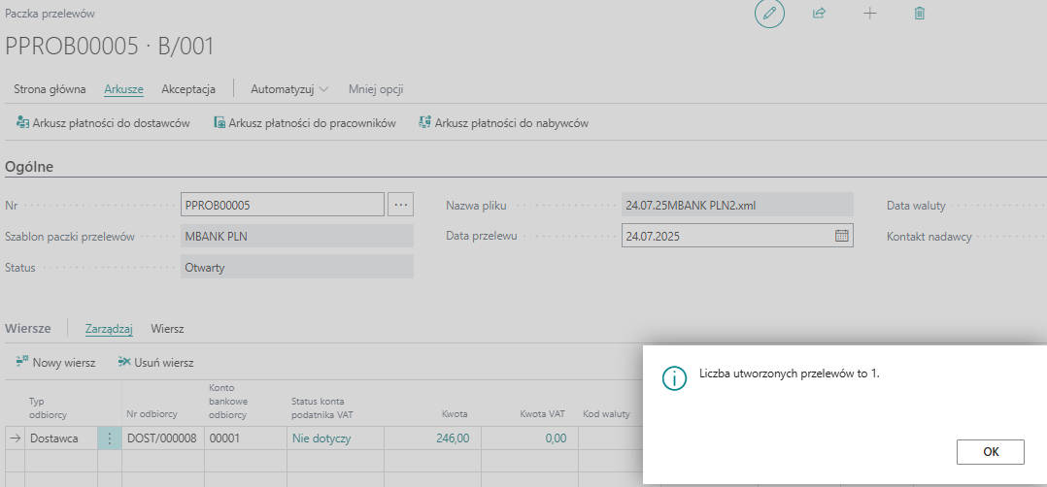Click the Kwota column header
Screen dimensions: 1047x487
[455, 413]
